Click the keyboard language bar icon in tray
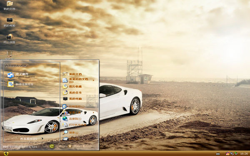The image size is (250, 156). pyautogui.click(x=218, y=154)
